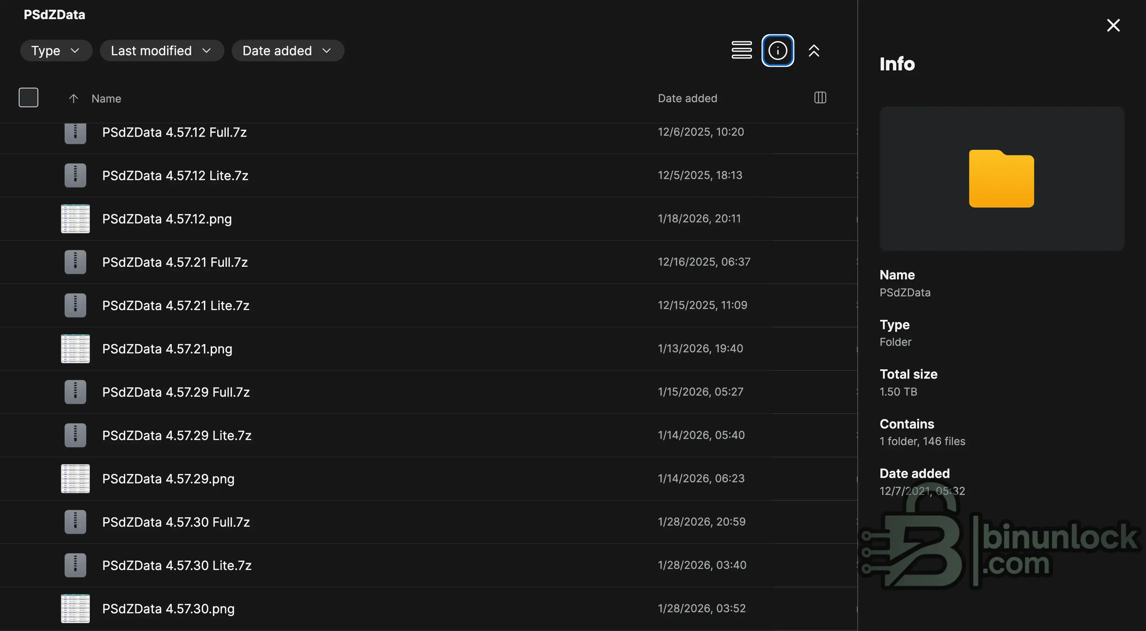The image size is (1146, 631).
Task: Expand the Last modified filter
Action: 162,51
